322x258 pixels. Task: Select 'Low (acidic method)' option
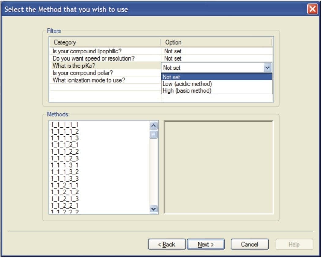point(187,84)
